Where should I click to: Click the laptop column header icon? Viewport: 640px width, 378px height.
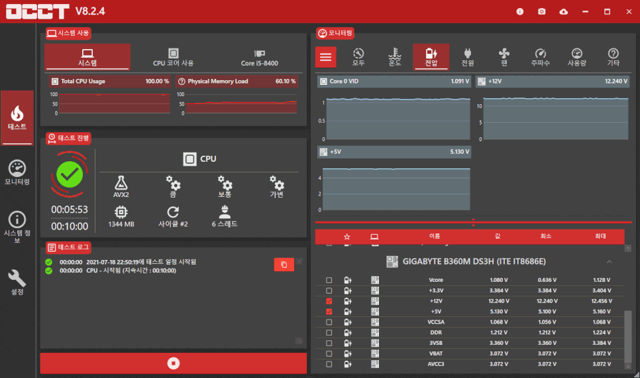click(374, 237)
